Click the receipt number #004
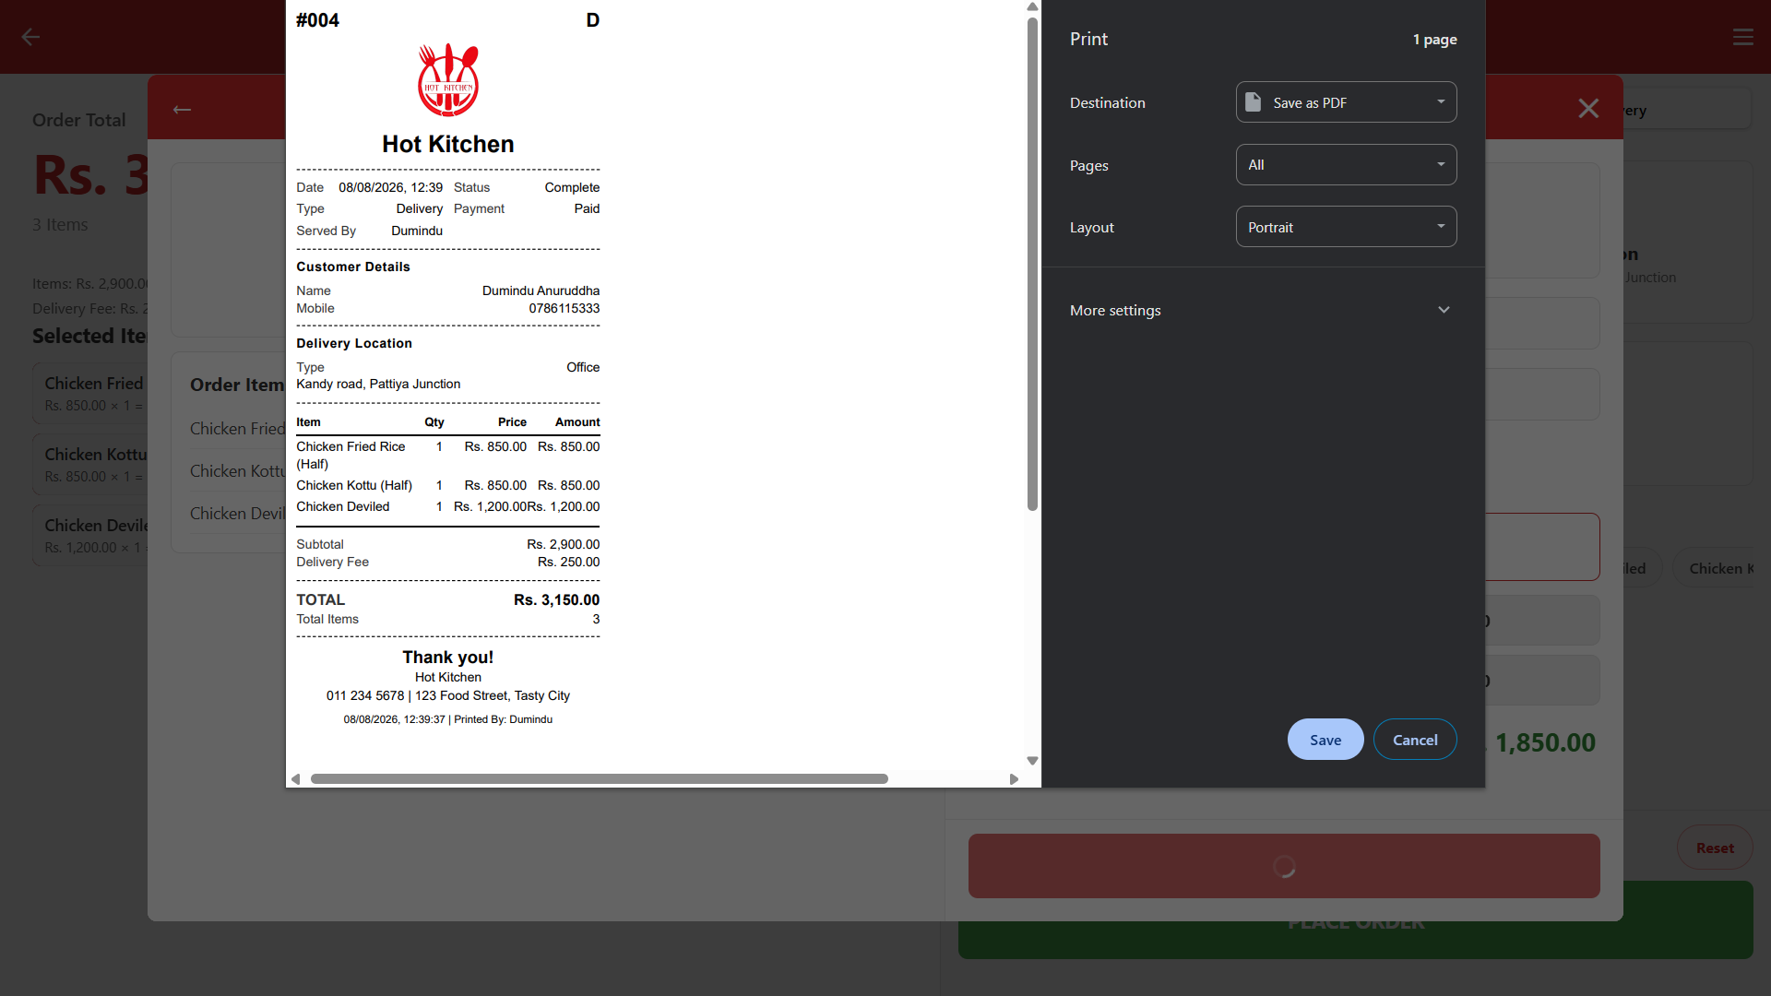This screenshot has width=1771, height=996. click(317, 20)
